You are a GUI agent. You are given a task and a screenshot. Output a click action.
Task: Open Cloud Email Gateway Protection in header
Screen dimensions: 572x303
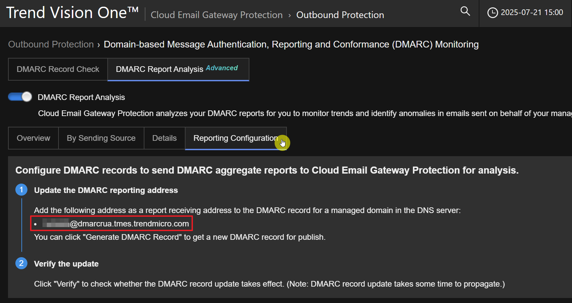217,15
